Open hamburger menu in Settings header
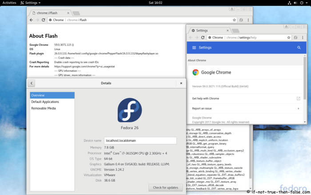Viewport: 311px width, 195px height. (194, 48)
